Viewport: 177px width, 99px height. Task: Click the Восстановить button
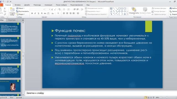tap(22, 11)
